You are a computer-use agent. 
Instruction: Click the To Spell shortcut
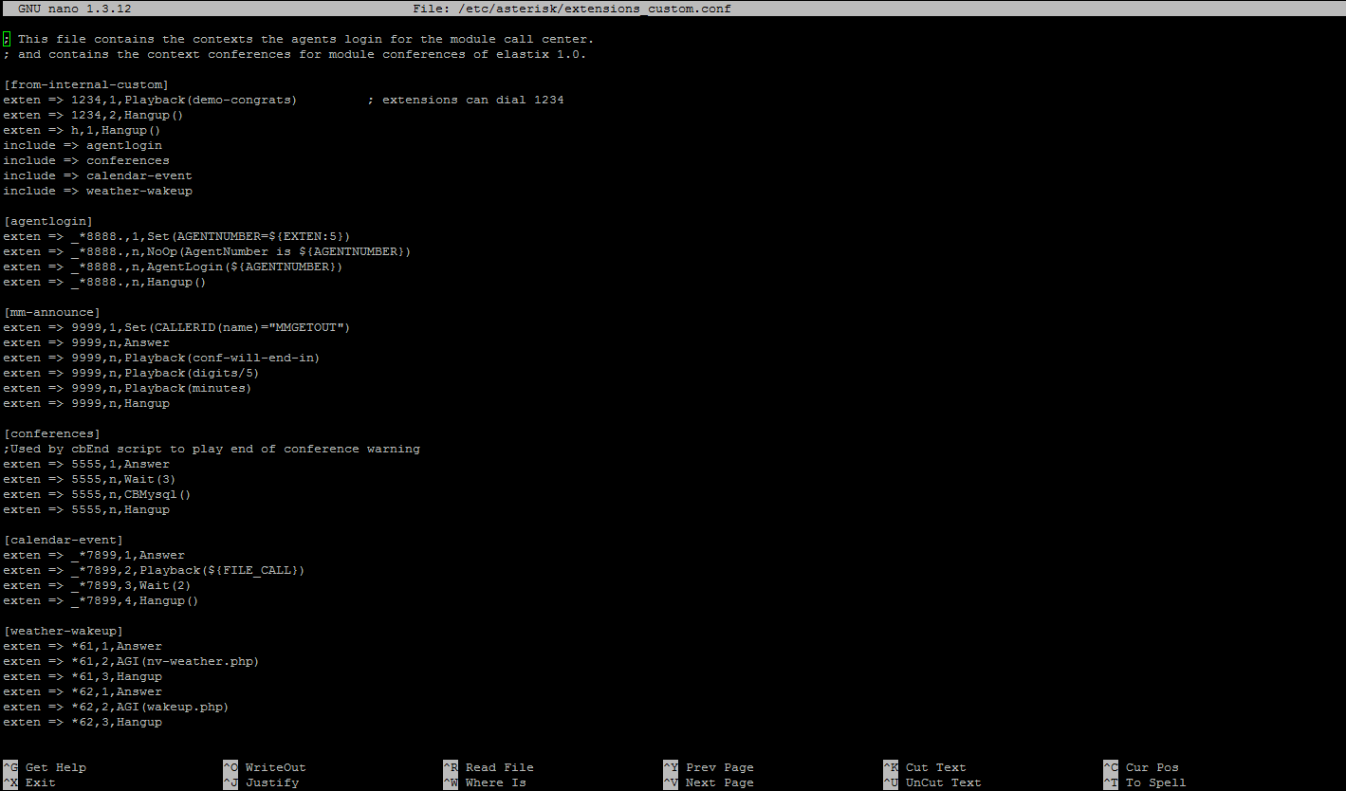coord(1155,782)
